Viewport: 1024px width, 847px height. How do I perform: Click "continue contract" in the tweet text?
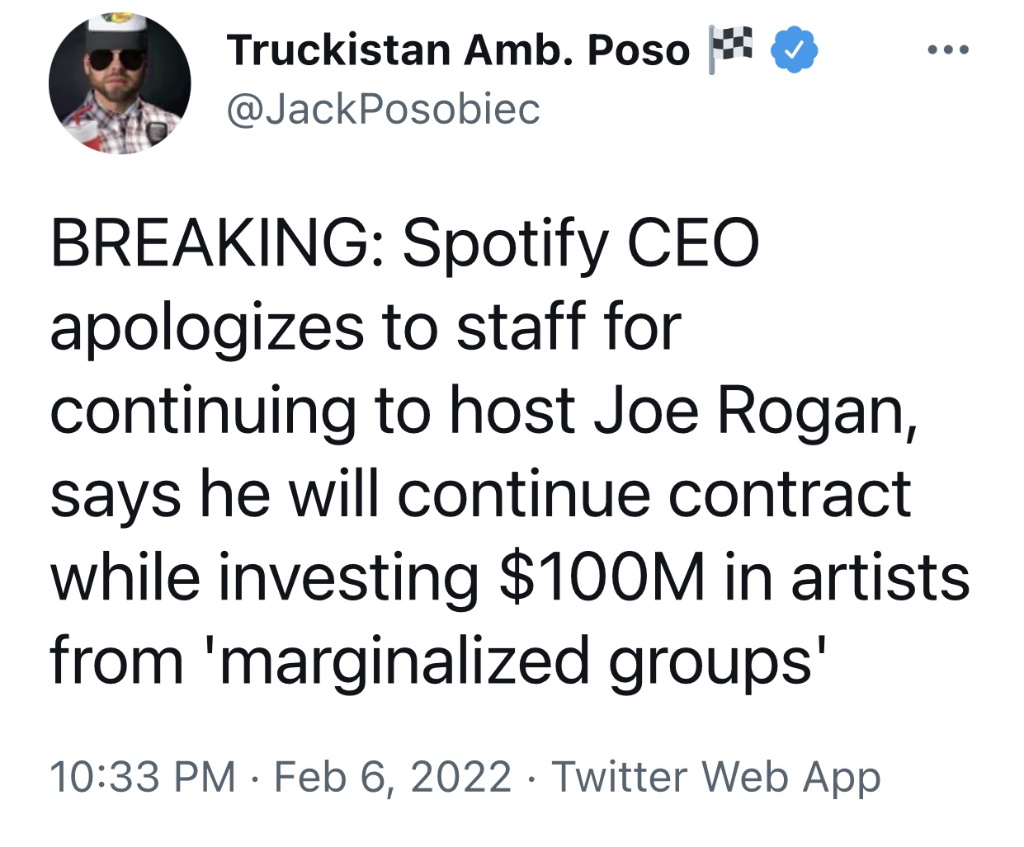pyautogui.click(x=654, y=494)
